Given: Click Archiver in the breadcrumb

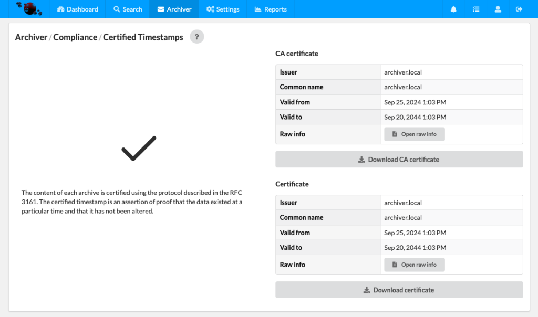Looking at the screenshot, I should tap(31, 37).
